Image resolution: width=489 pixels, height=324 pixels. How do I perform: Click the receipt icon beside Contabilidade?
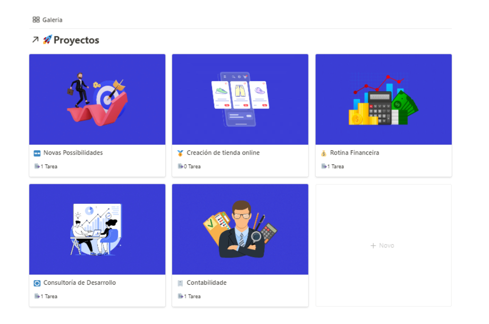(x=180, y=283)
